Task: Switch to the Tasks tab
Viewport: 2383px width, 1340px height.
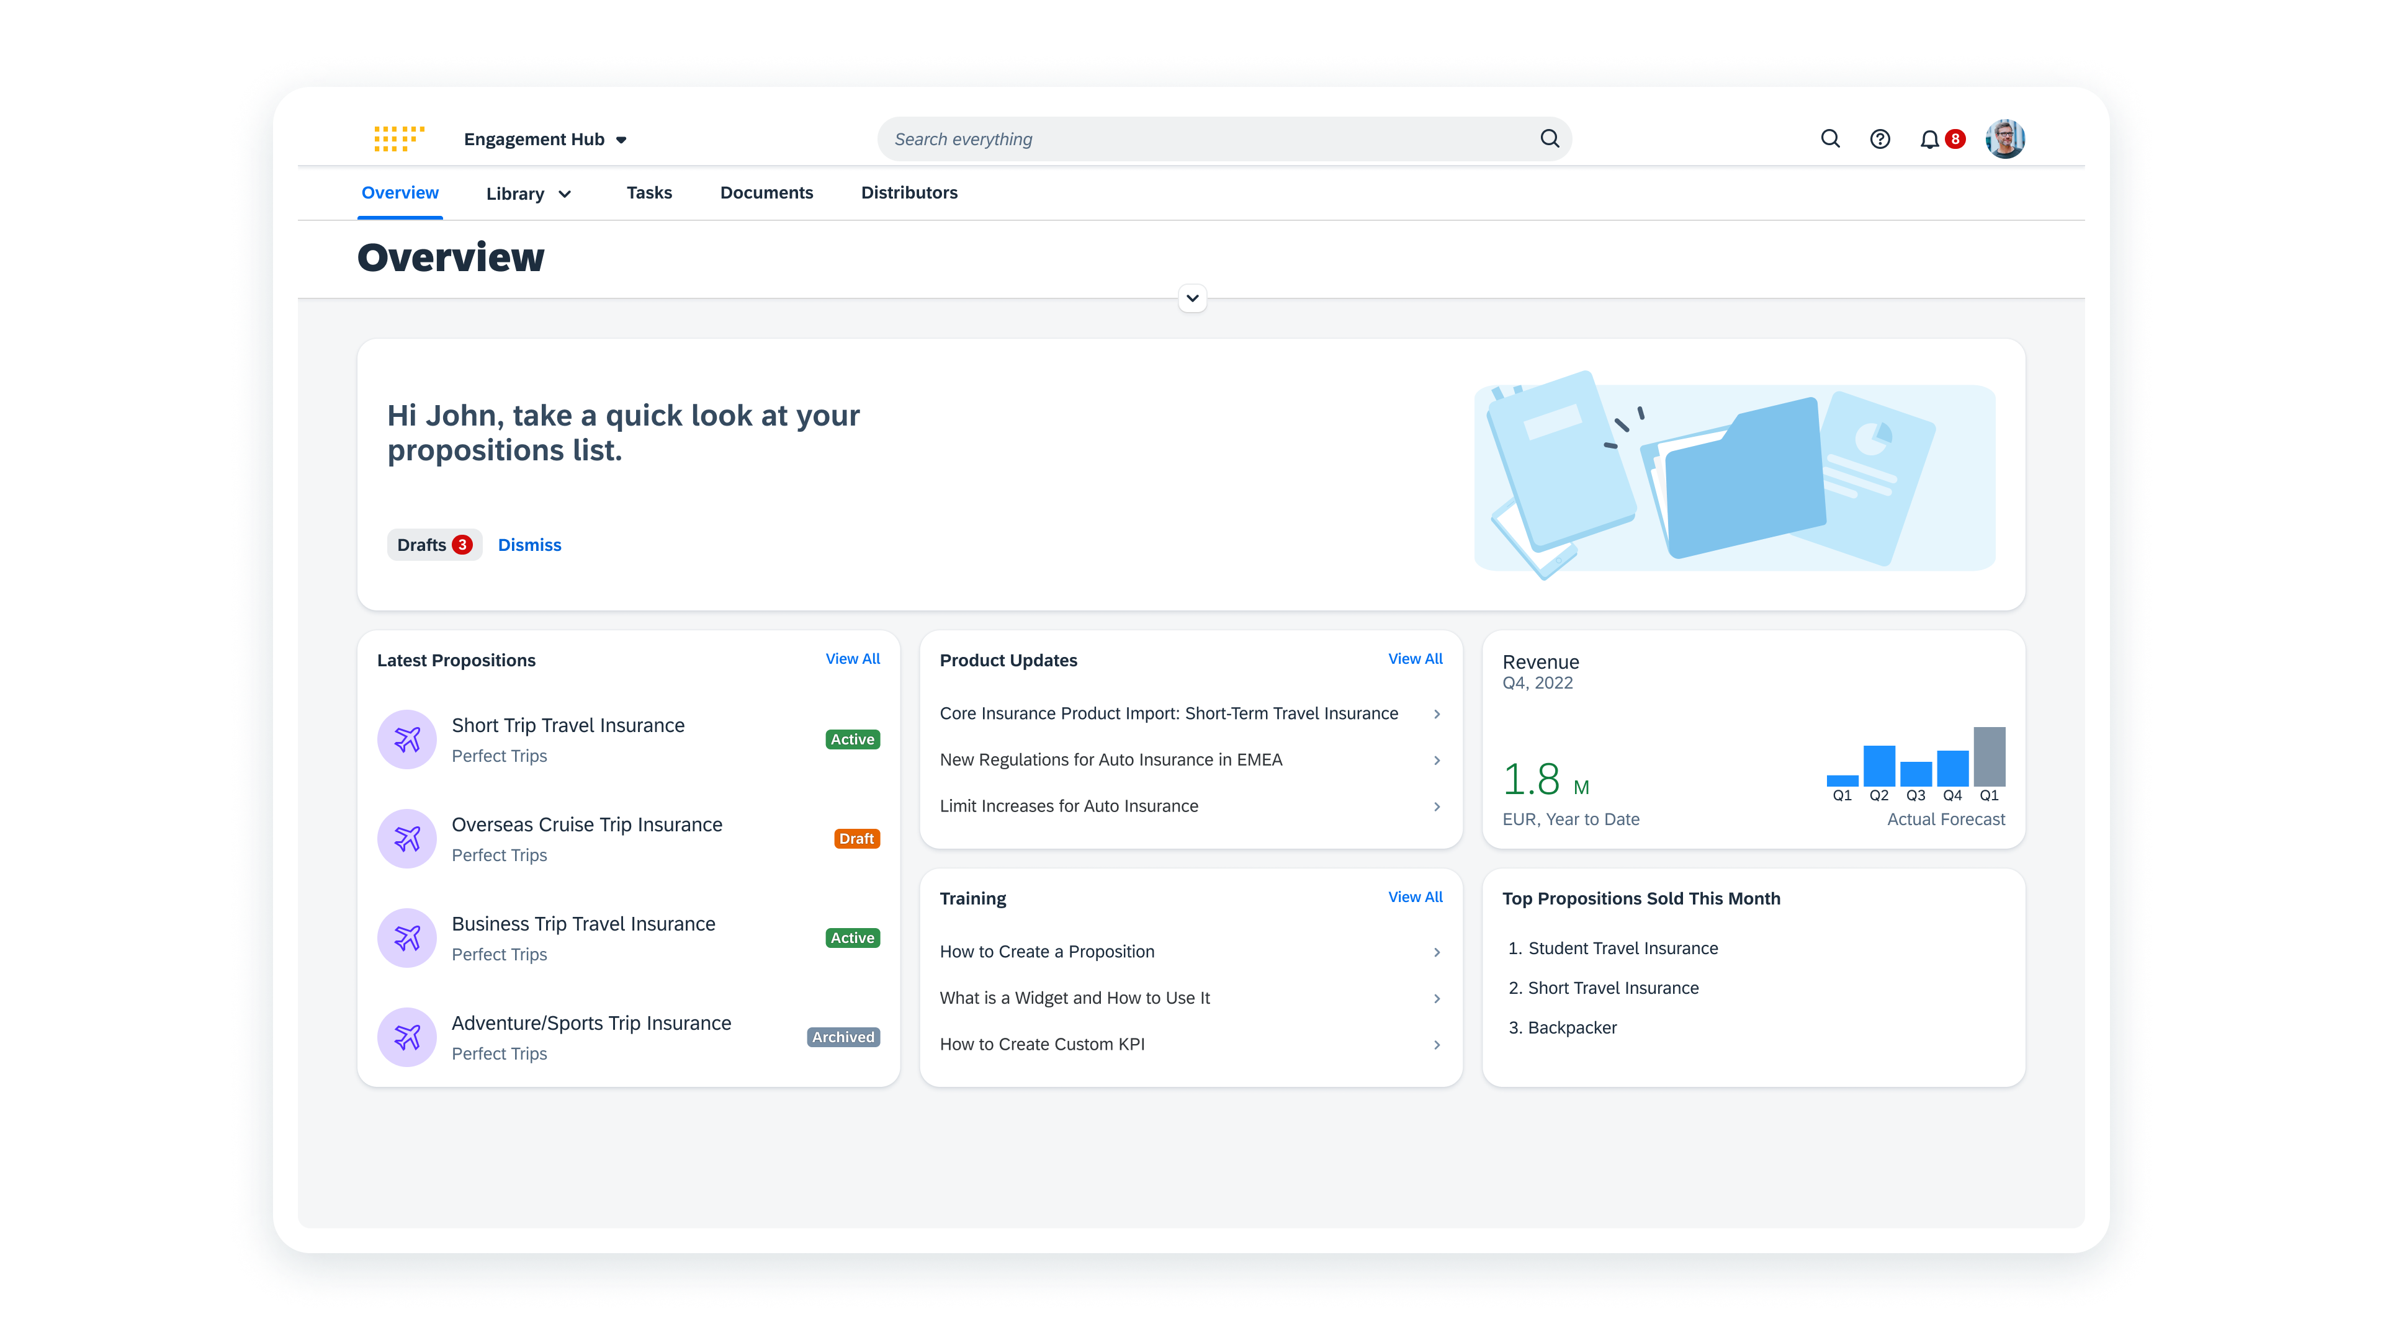Action: coord(649,192)
